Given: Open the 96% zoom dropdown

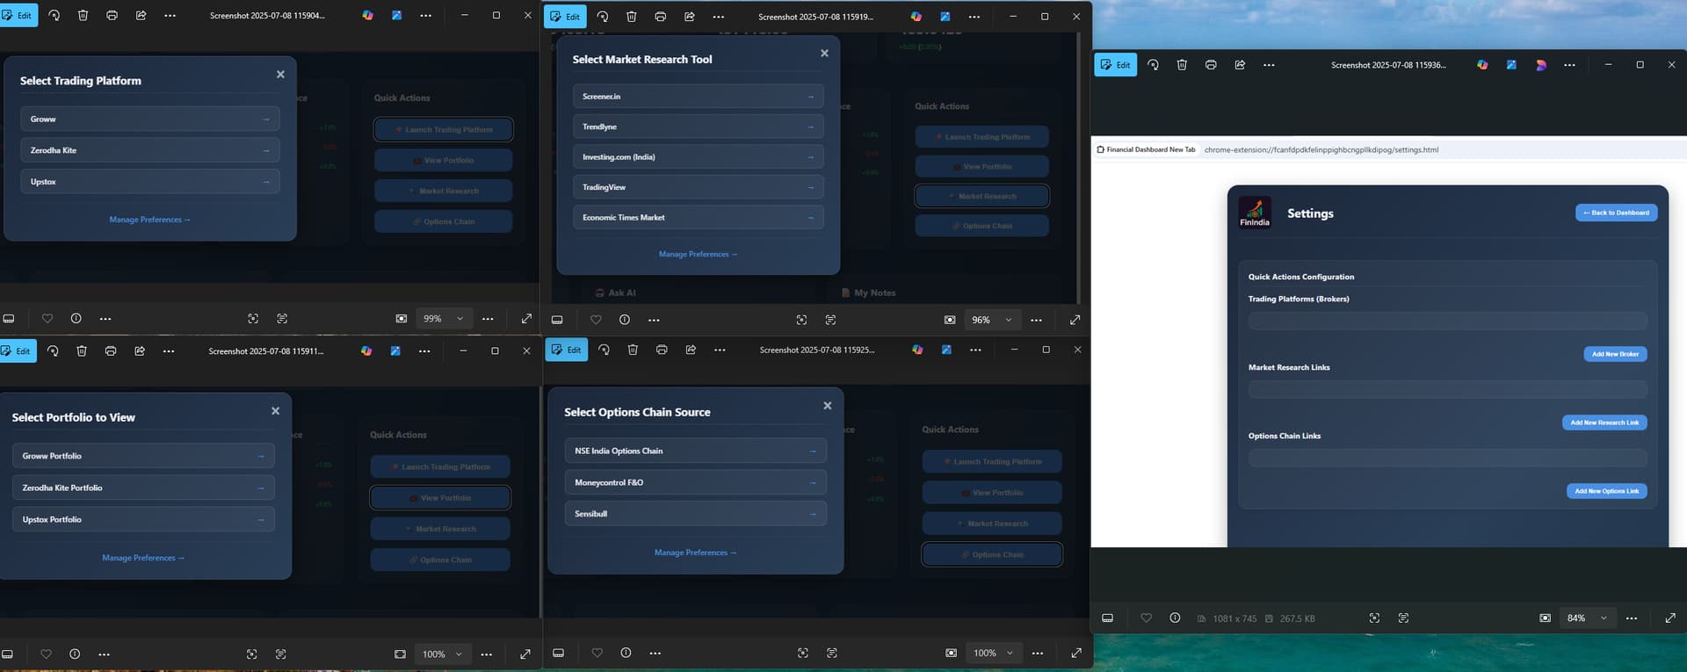Looking at the screenshot, I should pos(992,320).
